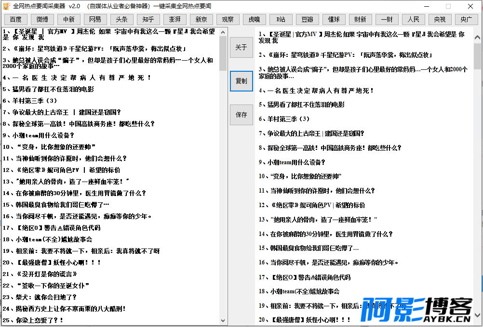Fetch hot news from 微博
Viewport: 483px width, 327px height.
tap(42, 19)
